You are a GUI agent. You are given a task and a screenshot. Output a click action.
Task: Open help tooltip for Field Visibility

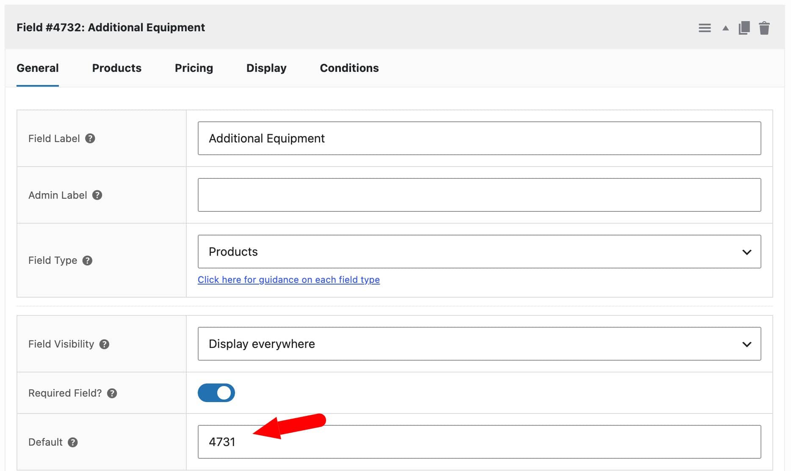tap(105, 344)
